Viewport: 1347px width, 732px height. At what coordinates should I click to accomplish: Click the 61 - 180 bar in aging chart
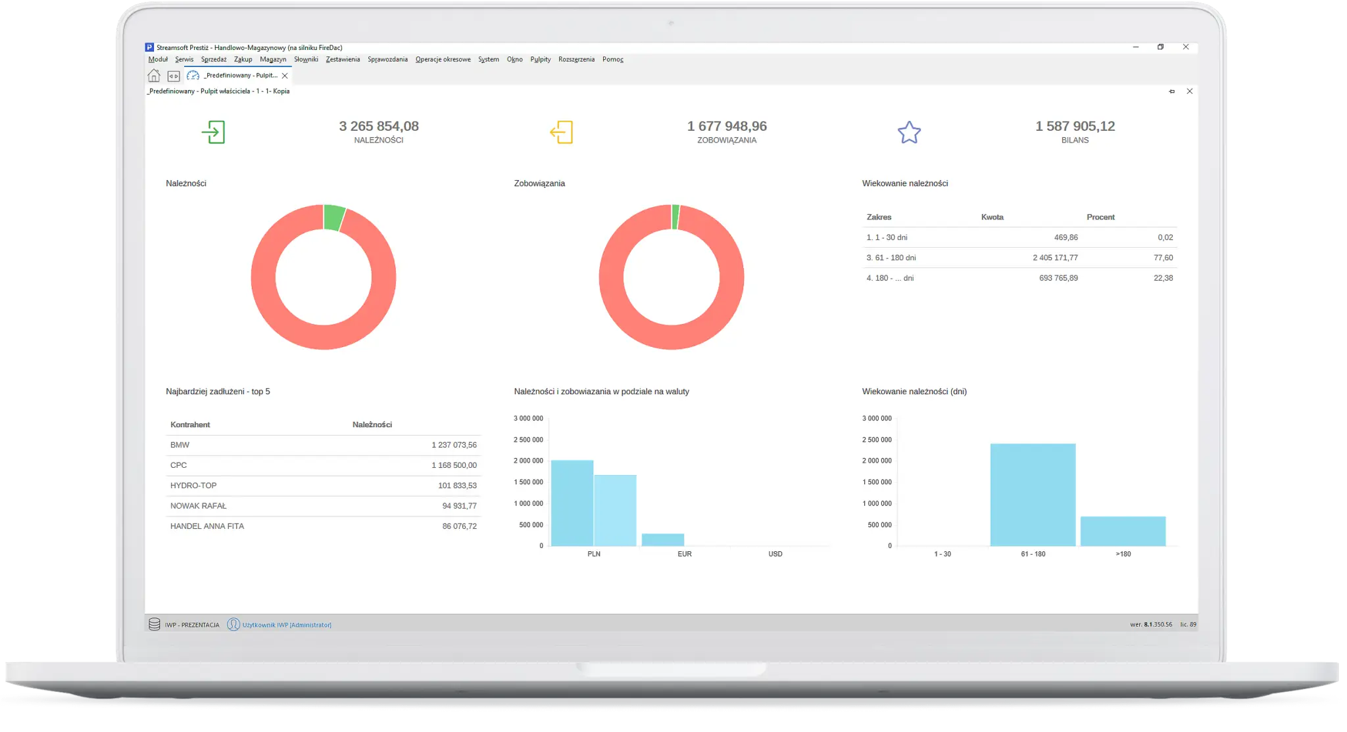(1033, 495)
